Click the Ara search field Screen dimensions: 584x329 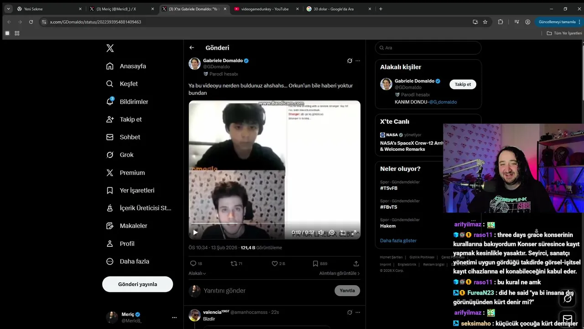pyautogui.click(x=428, y=48)
